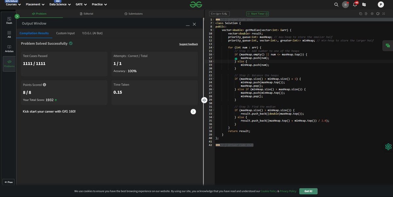Click the Suggest Feedback link
Screen dimensions: 393x197
188,44
